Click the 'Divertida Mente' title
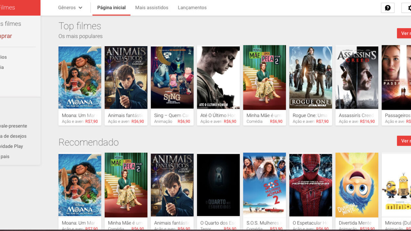The image size is (411, 231). 355,223
